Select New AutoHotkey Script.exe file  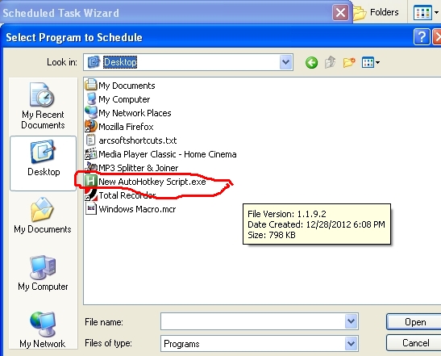tap(146, 182)
